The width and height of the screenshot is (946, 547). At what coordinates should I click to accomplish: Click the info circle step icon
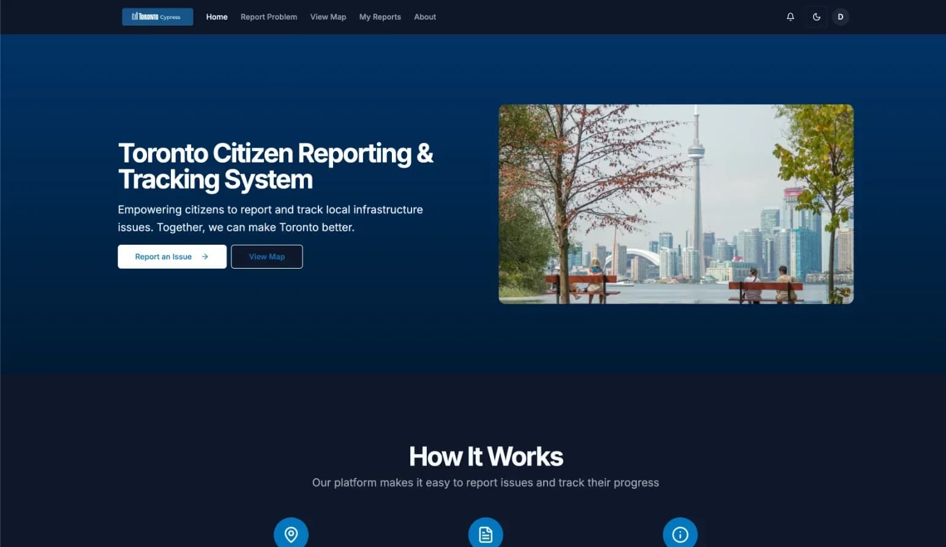[680, 534]
